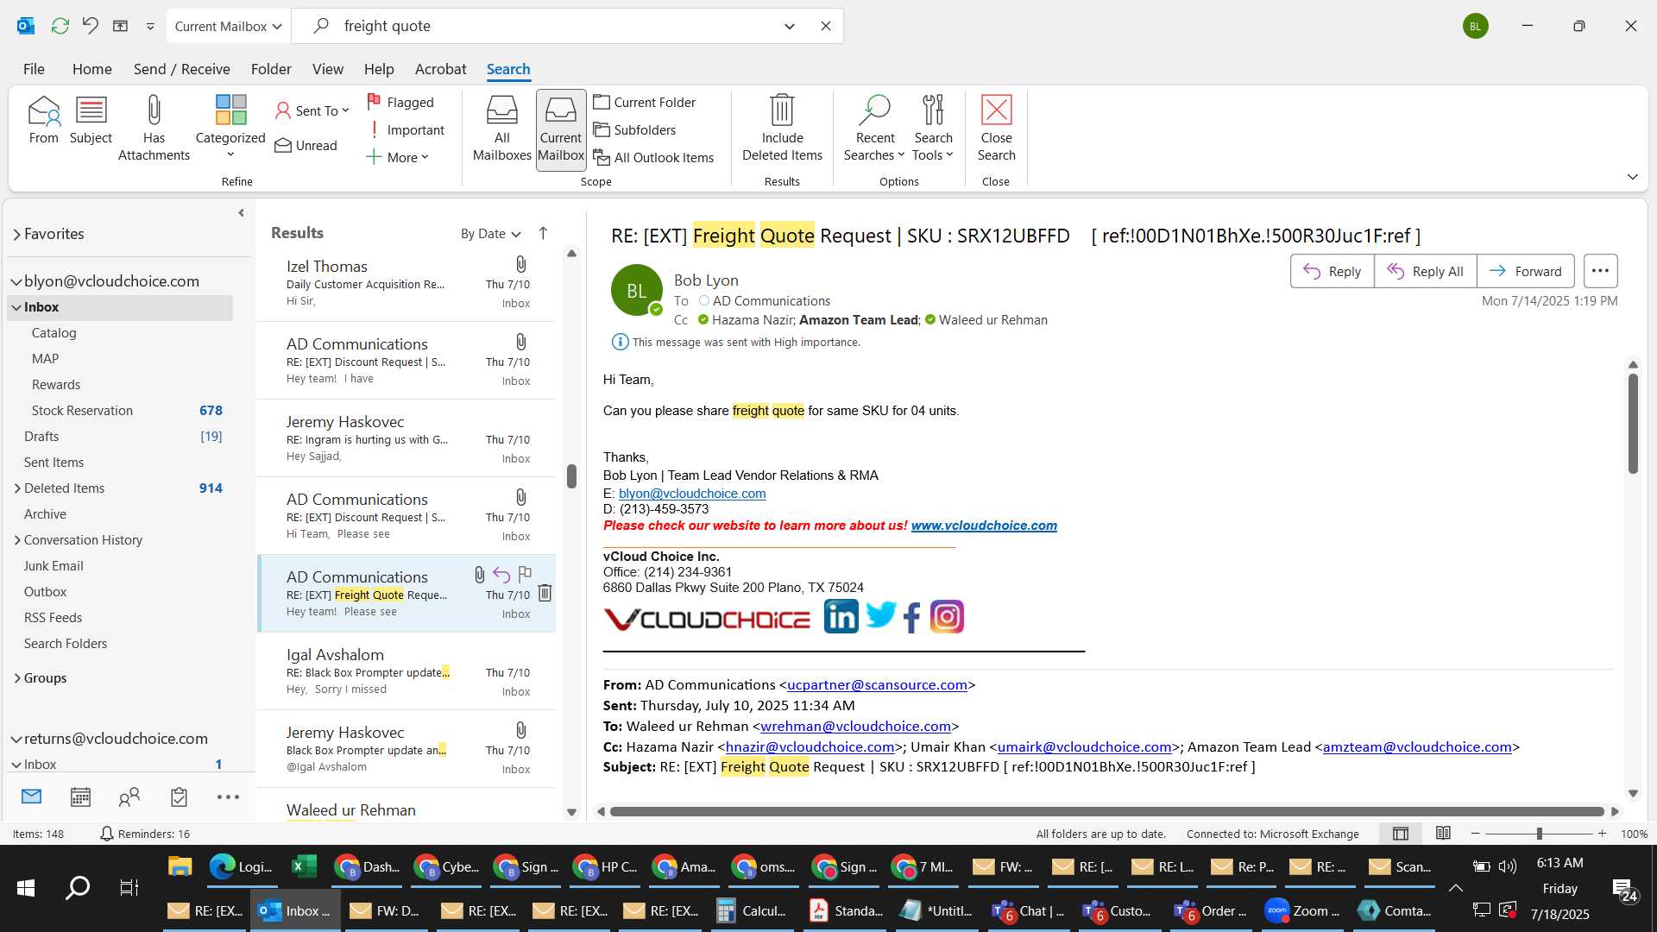Viewport: 1657px width, 932px height.
Task: Toggle the Important search filter
Action: tap(406, 129)
